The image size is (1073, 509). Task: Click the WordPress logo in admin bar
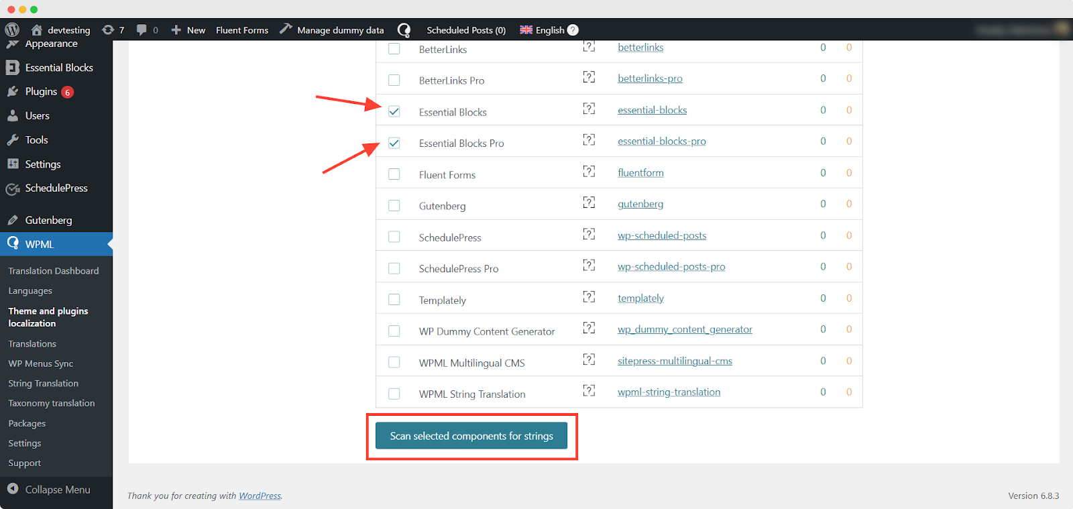(x=12, y=30)
